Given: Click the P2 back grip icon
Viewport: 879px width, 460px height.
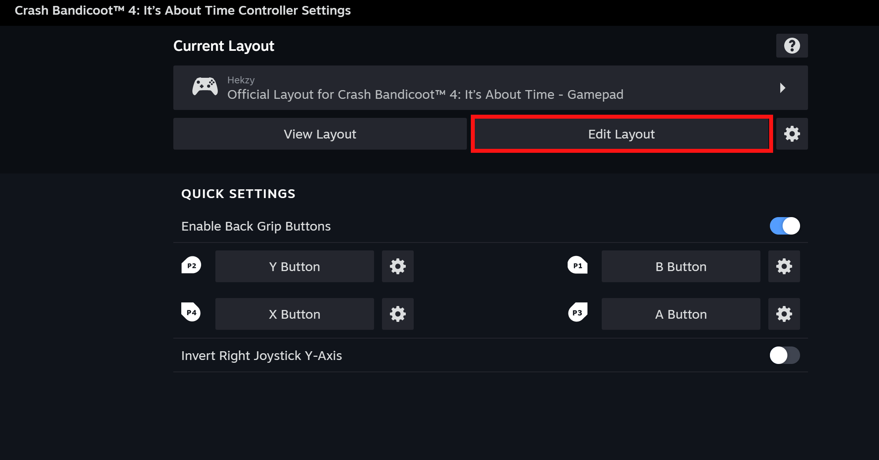Looking at the screenshot, I should pyautogui.click(x=191, y=266).
